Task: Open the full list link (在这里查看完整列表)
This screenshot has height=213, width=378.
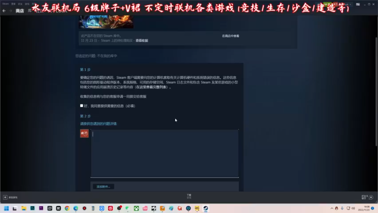Action: coord(151,87)
